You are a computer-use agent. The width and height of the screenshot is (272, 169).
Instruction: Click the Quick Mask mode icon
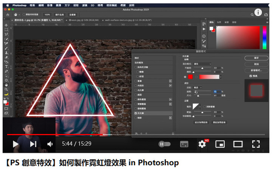pyautogui.click(x=6, y=108)
